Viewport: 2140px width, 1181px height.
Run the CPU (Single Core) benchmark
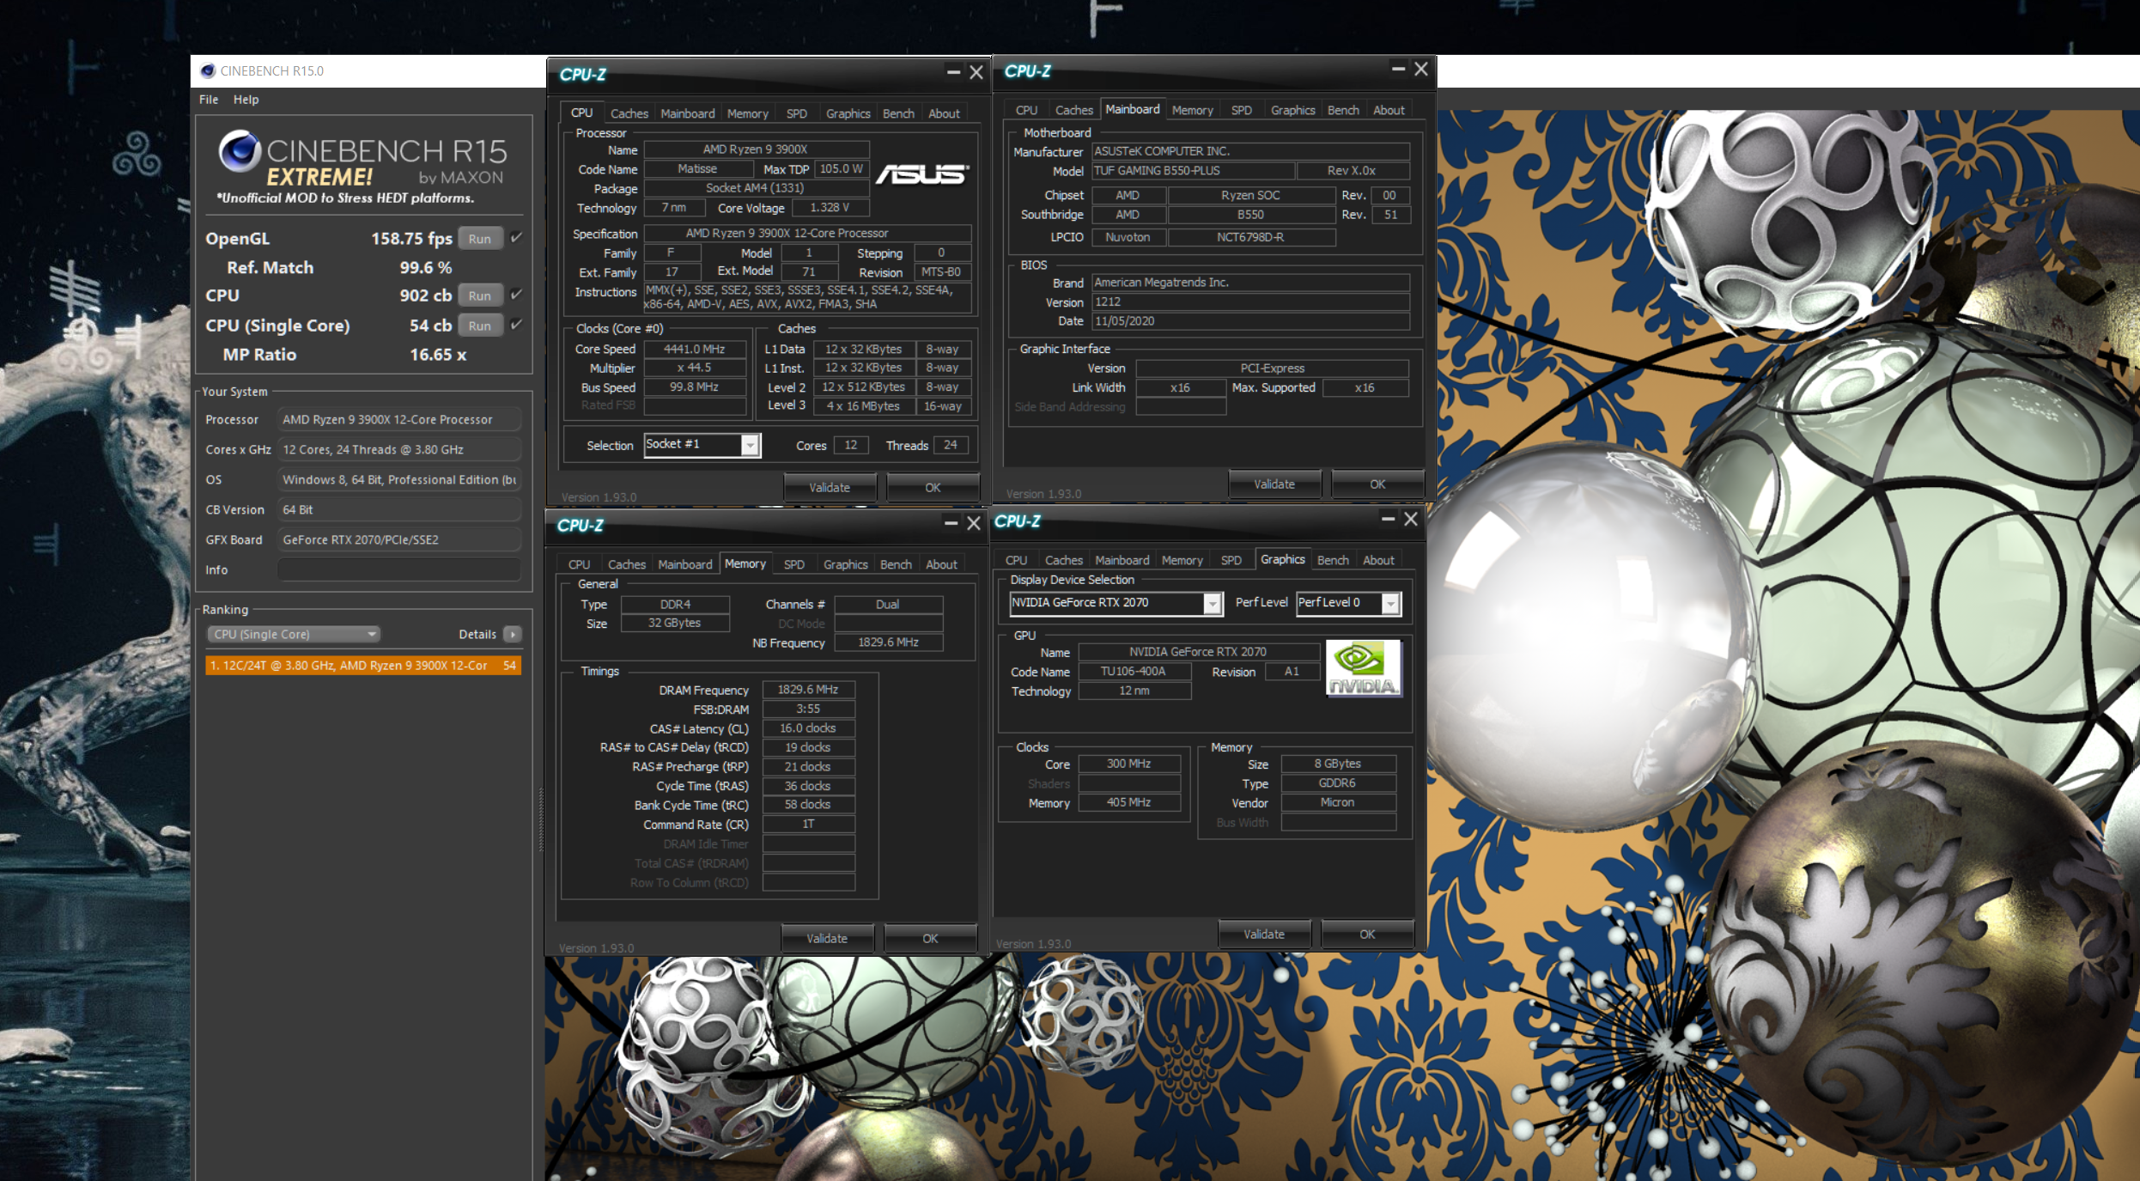(x=480, y=326)
